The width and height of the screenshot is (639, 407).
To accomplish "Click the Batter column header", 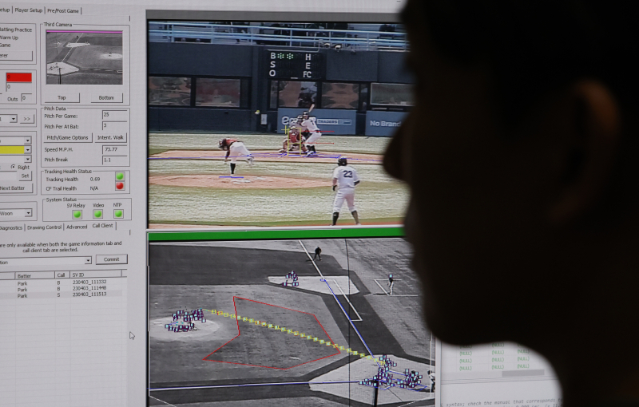I will (x=35, y=275).
